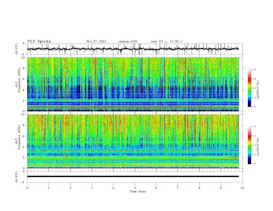The width and height of the screenshot is (273, 211).
Task: Click the 'start UT = 11:50:1' text
Action: 166,41
